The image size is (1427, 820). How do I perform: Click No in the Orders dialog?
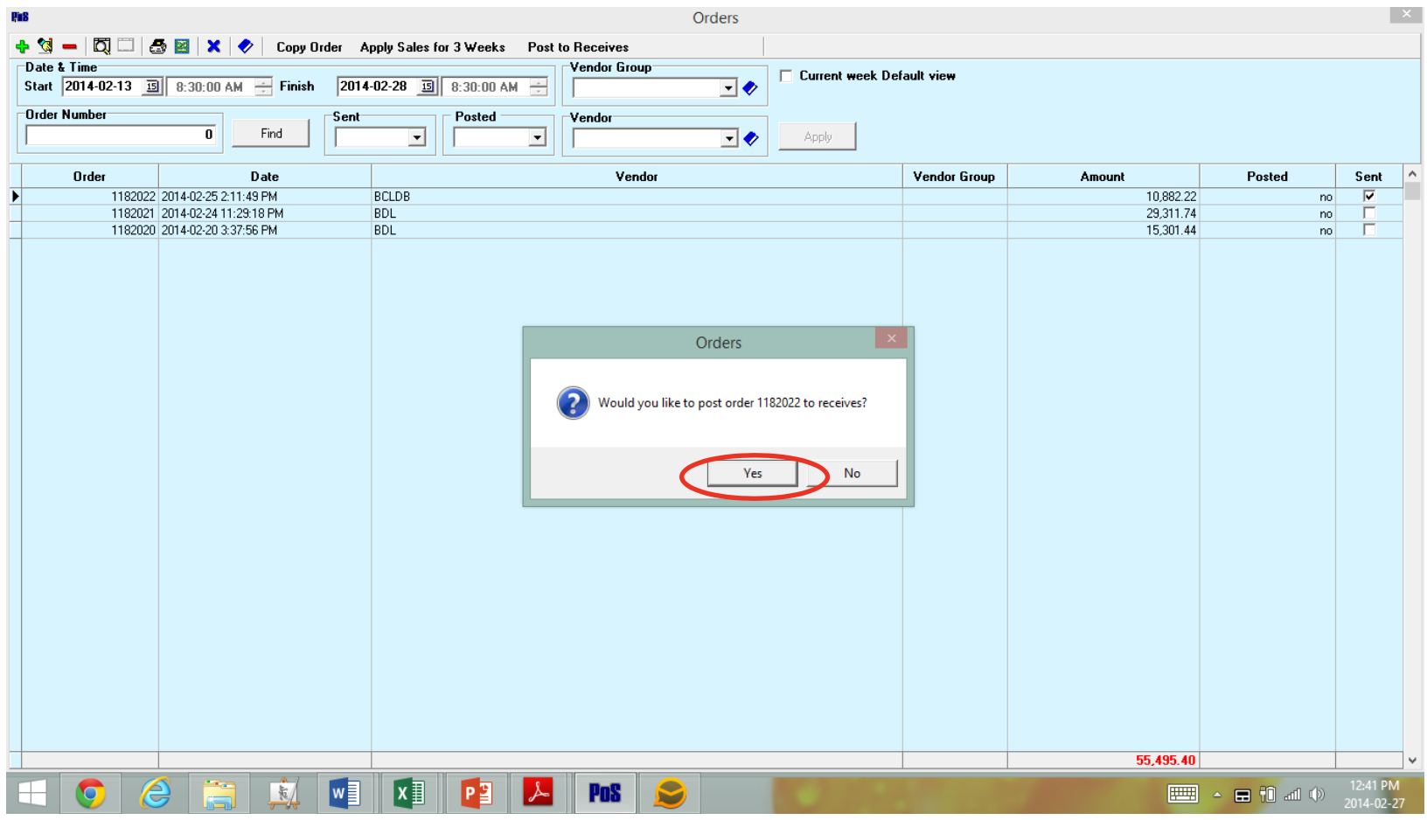coord(852,473)
